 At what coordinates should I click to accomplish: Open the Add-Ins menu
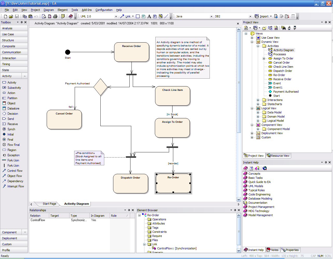[87, 10]
